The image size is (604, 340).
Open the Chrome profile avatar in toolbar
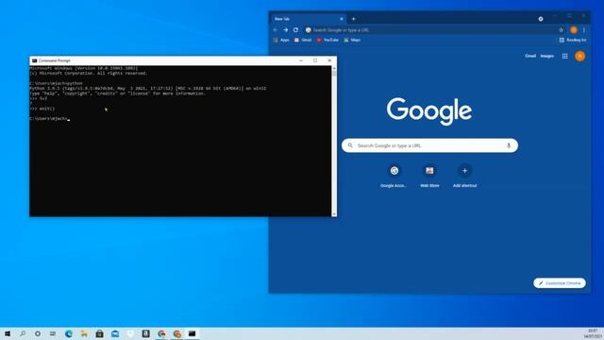573,29
